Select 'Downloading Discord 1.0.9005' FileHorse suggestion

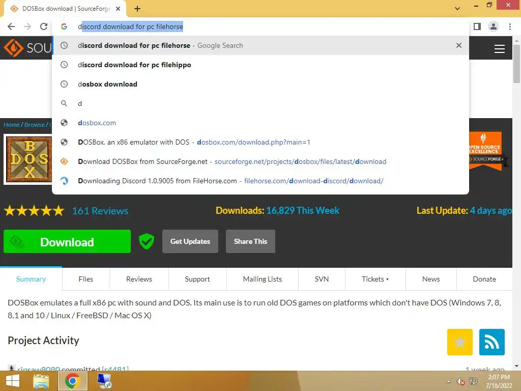point(260,181)
